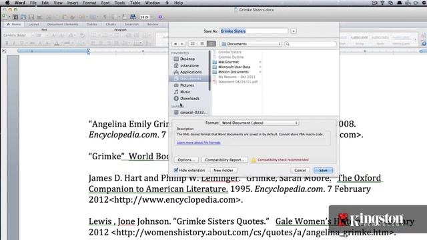This screenshot has width=427, height=240.
Task: Open the MacGourmet folder
Action: click(228, 62)
